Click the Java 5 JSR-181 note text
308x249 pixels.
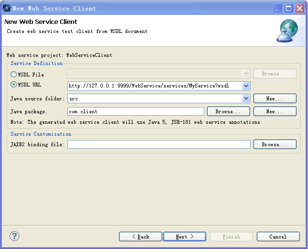[135, 122]
